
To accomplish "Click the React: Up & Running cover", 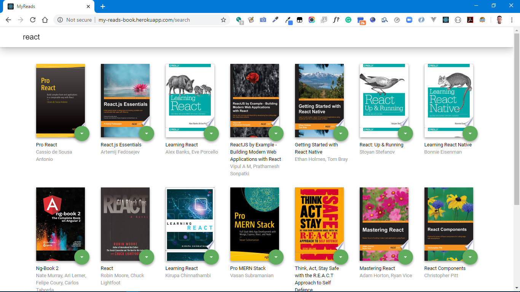I will (x=384, y=100).
